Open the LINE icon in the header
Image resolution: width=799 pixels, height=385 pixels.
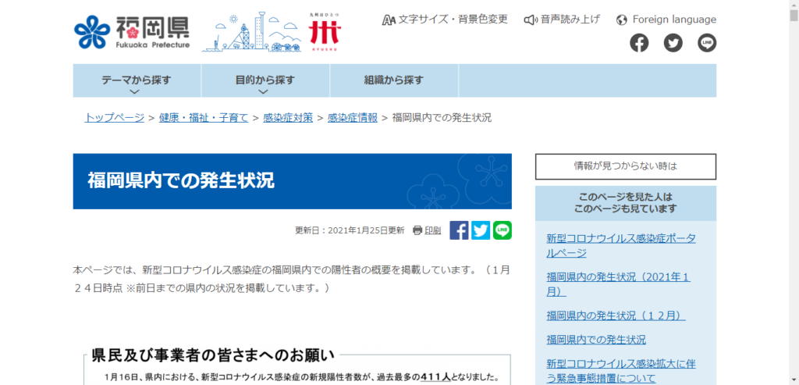click(707, 43)
